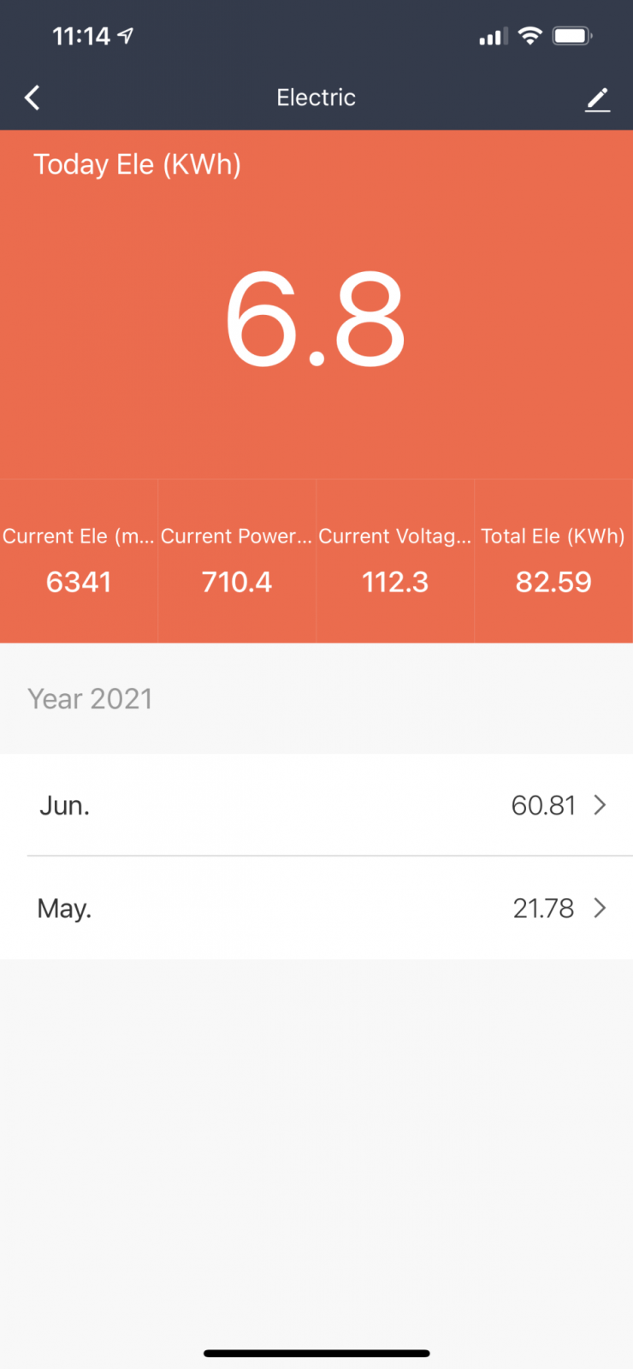Select the Current Power reading cell
Image resolution: width=633 pixels, height=1369 pixels.
(237, 561)
